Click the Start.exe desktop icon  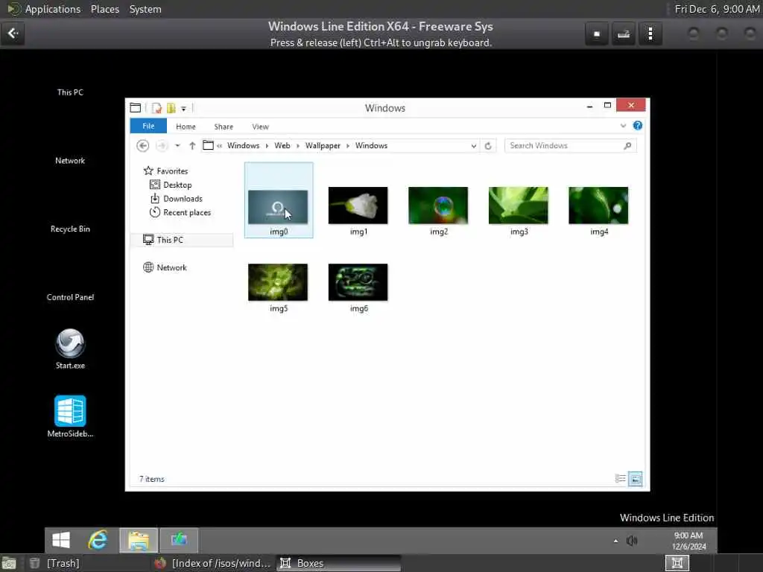click(x=70, y=349)
